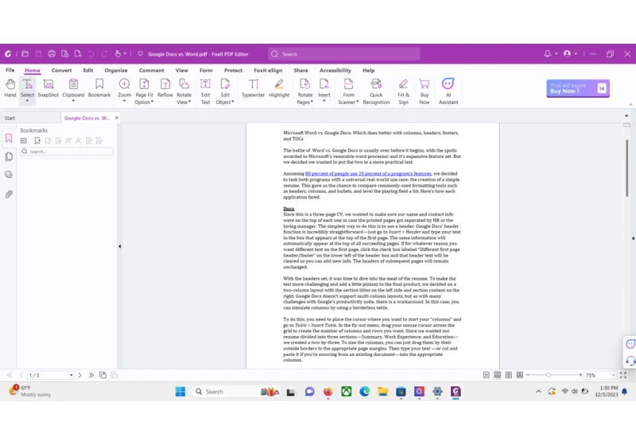
Task: Click the zoom slider handle
Action: pos(549,375)
